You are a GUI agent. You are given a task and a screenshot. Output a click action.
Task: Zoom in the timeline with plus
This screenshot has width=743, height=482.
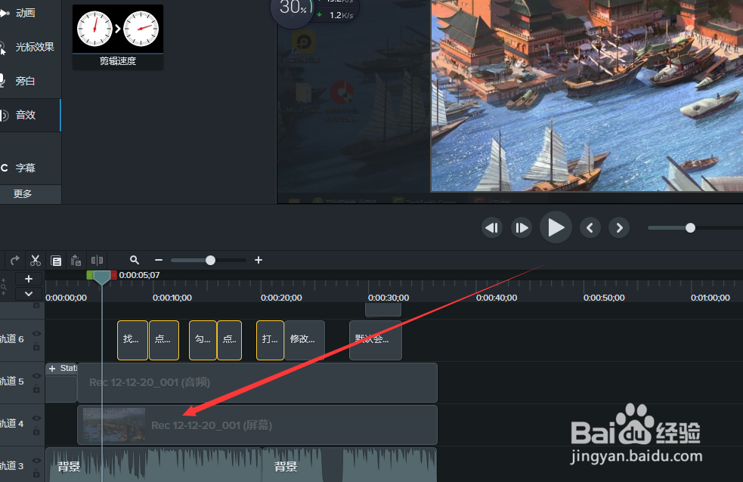[x=259, y=260]
